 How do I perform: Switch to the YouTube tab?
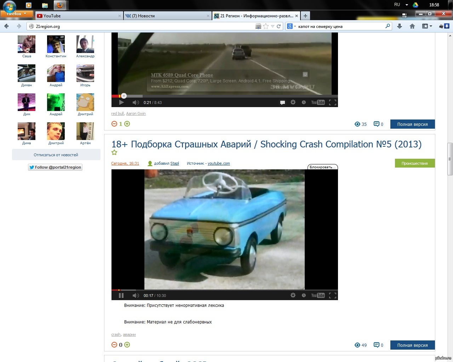point(78,16)
